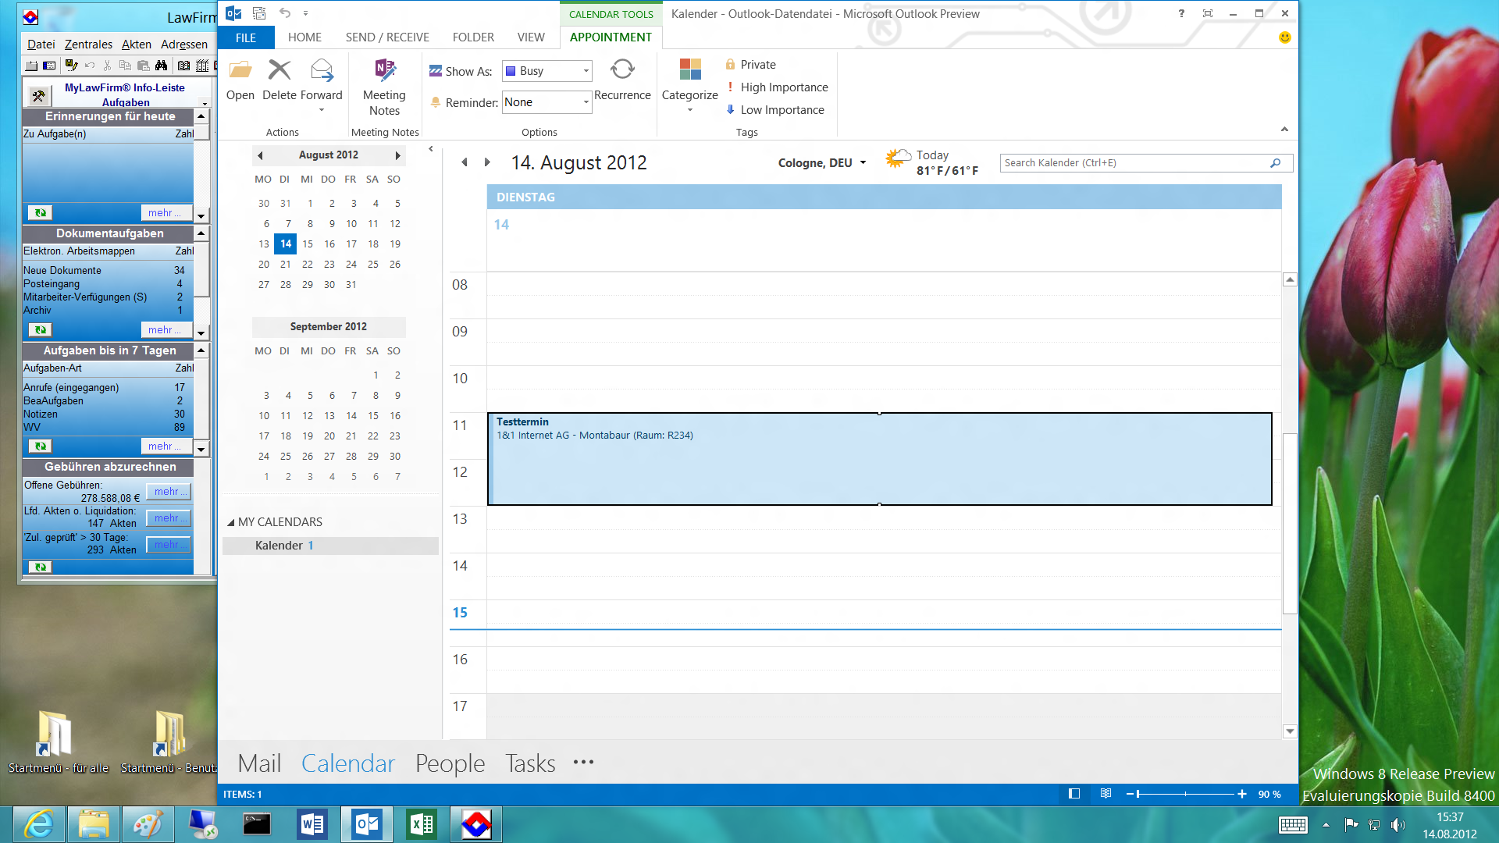Click the Excel icon in taskbar
This screenshot has height=843, width=1499.
pyautogui.click(x=422, y=824)
